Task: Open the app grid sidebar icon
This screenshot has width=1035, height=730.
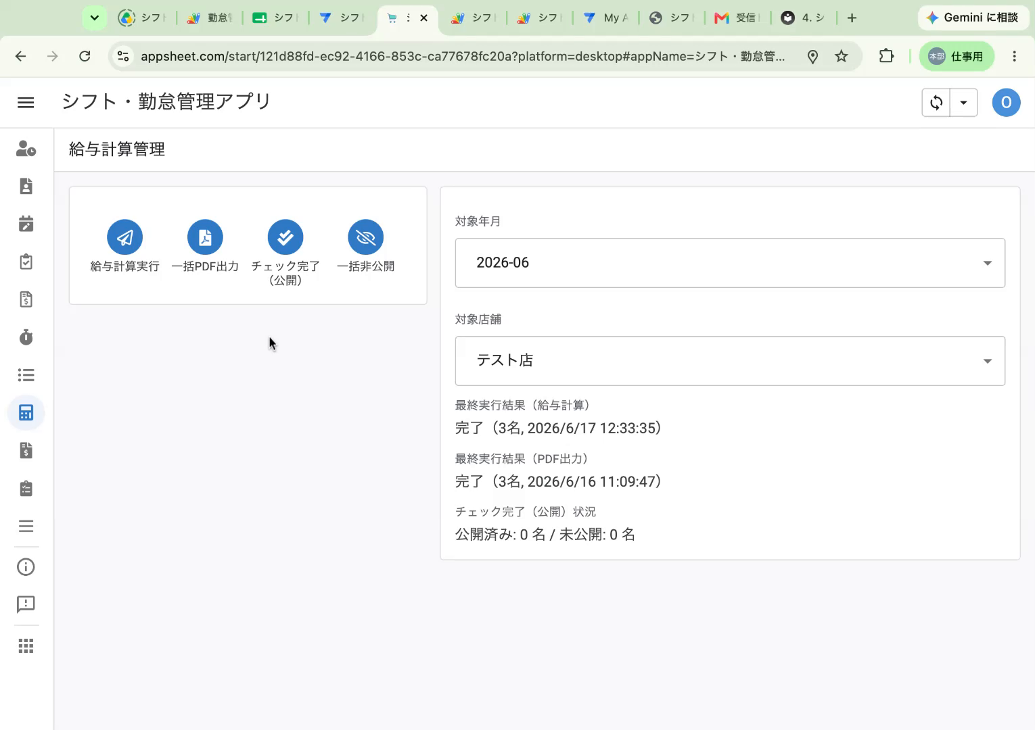Action: [x=26, y=646]
